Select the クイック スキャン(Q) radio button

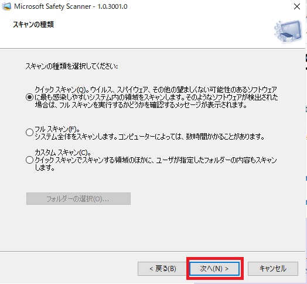29,97
